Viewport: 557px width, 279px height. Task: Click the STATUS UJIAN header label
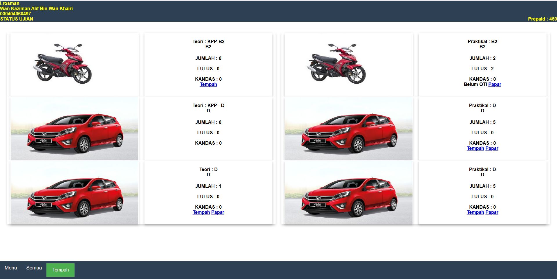coord(17,19)
